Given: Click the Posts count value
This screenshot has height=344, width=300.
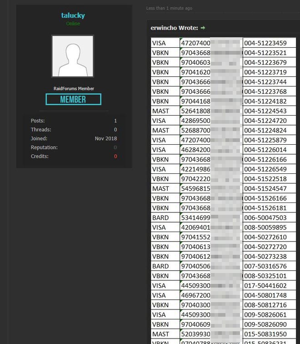Looking at the screenshot, I should pos(115,121).
